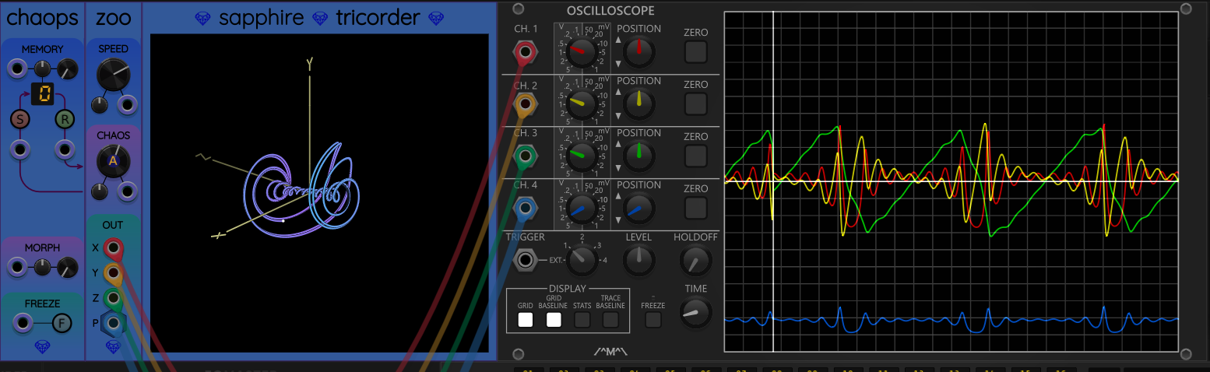Click the CH. 3 green input jack
Viewport: 1210px width, 372px height.
[x=525, y=156]
